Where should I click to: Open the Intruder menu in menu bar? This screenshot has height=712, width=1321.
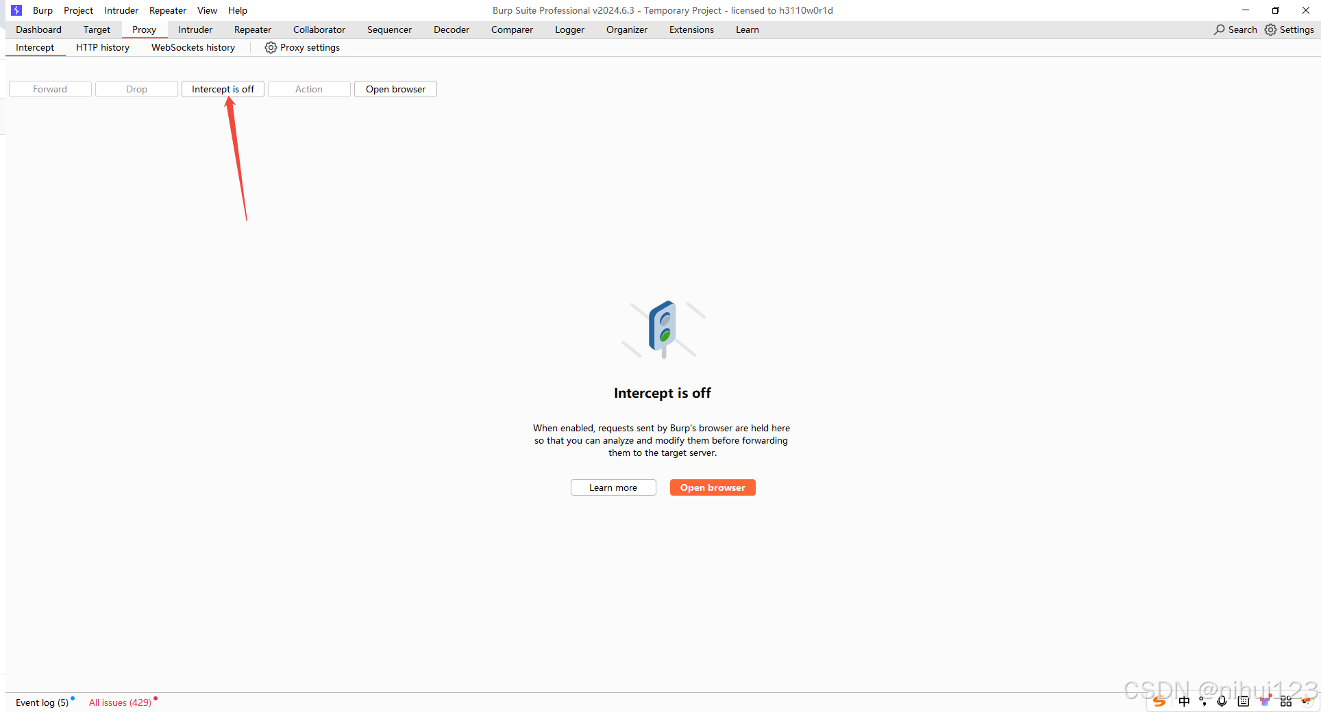click(x=121, y=10)
